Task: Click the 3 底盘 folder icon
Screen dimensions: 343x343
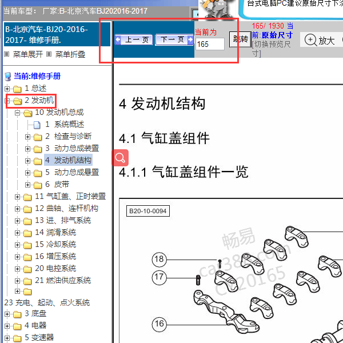Action: [17, 314]
